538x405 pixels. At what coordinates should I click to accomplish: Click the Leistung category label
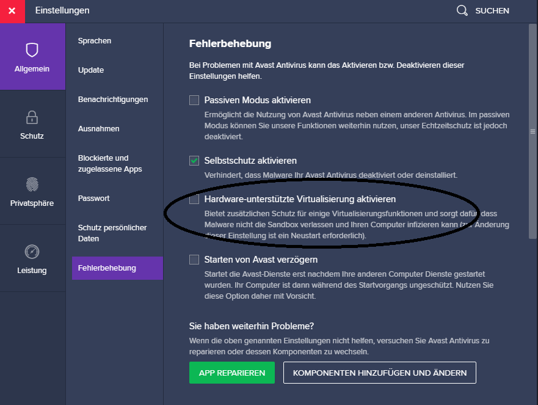tap(32, 271)
